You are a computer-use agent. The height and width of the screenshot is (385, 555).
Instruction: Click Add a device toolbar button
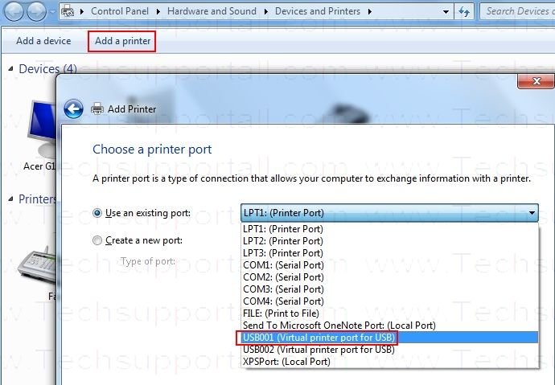point(43,41)
